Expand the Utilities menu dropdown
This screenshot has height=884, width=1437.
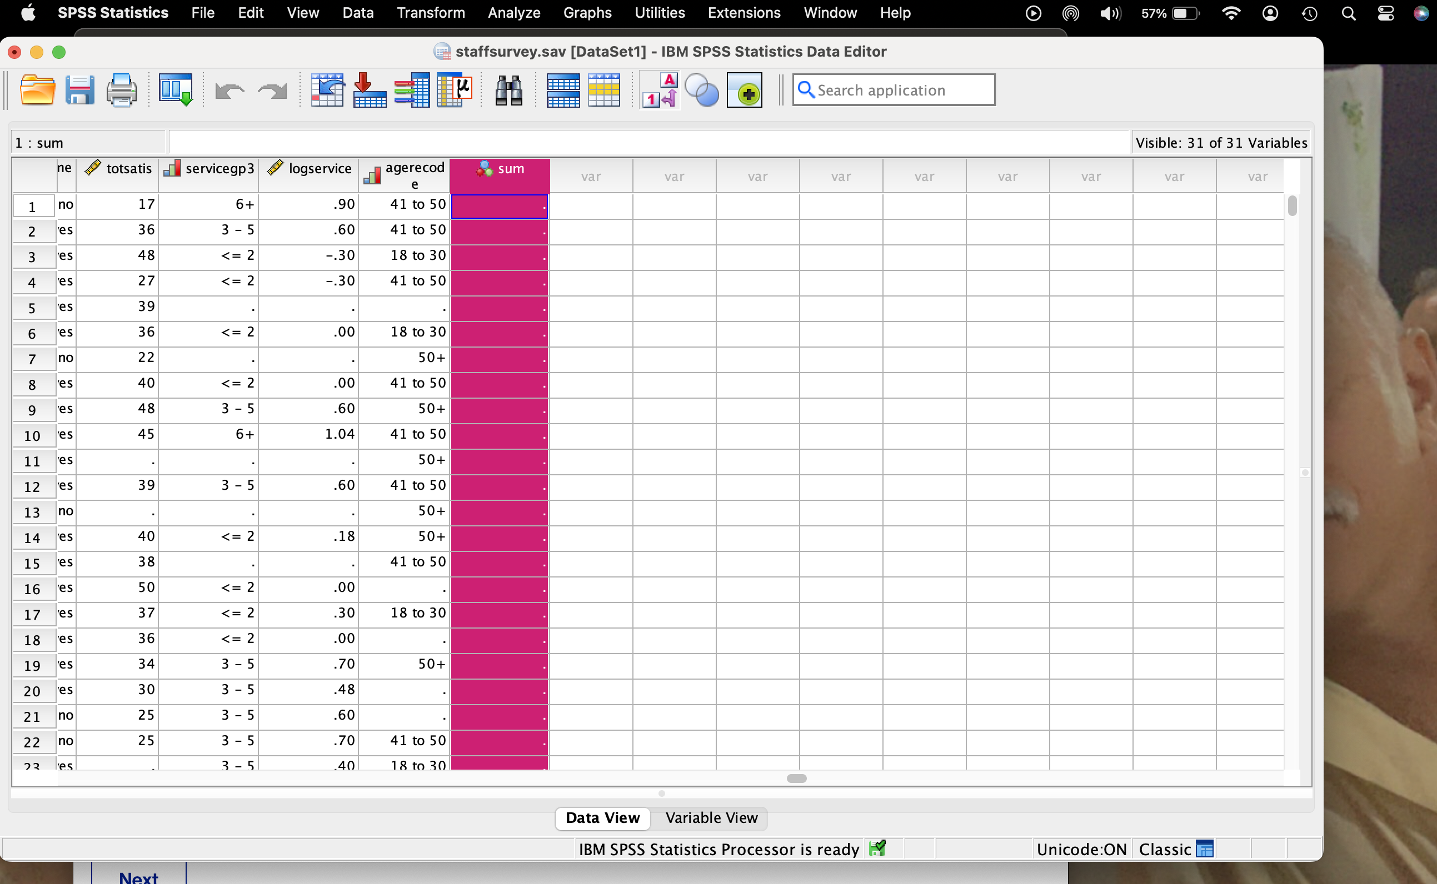(660, 13)
